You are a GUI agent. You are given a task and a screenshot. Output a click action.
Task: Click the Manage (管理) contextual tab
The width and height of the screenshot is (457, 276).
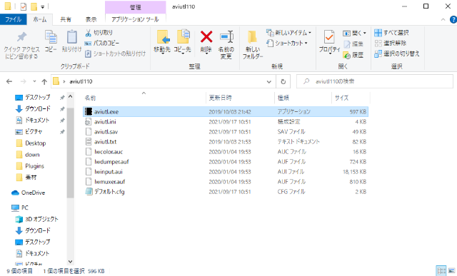pyautogui.click(x=135, y=7)
